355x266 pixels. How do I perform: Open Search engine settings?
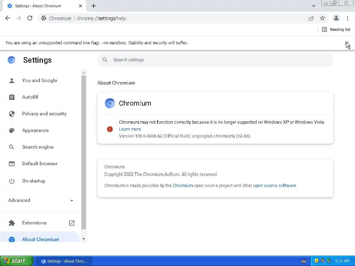point(40,147)
